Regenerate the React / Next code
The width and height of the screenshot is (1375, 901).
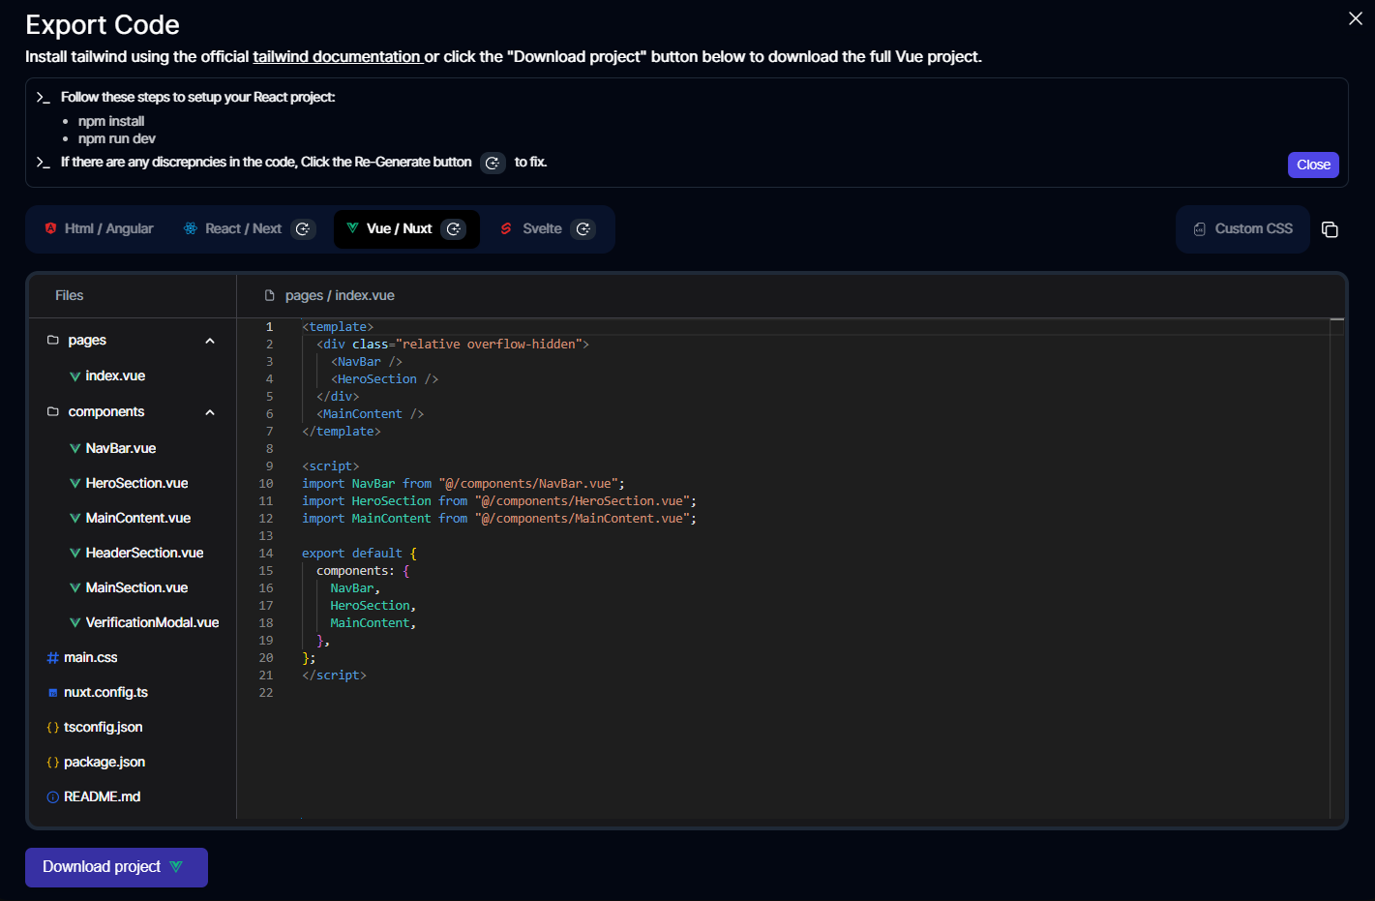tap(303, 229)
